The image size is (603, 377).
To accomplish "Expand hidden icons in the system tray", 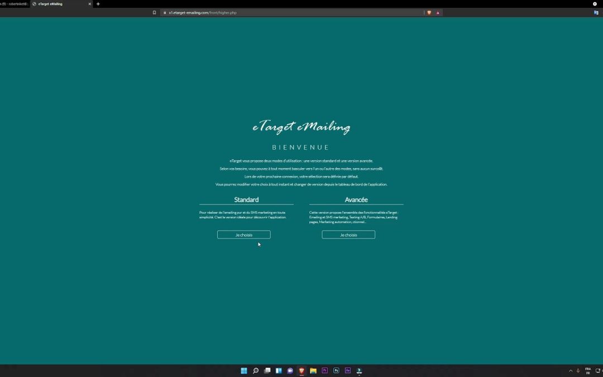I will tap(571, 370).
